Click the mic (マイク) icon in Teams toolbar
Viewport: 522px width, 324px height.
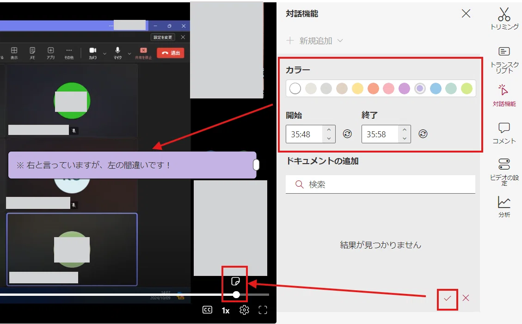(x=117, y=53)
